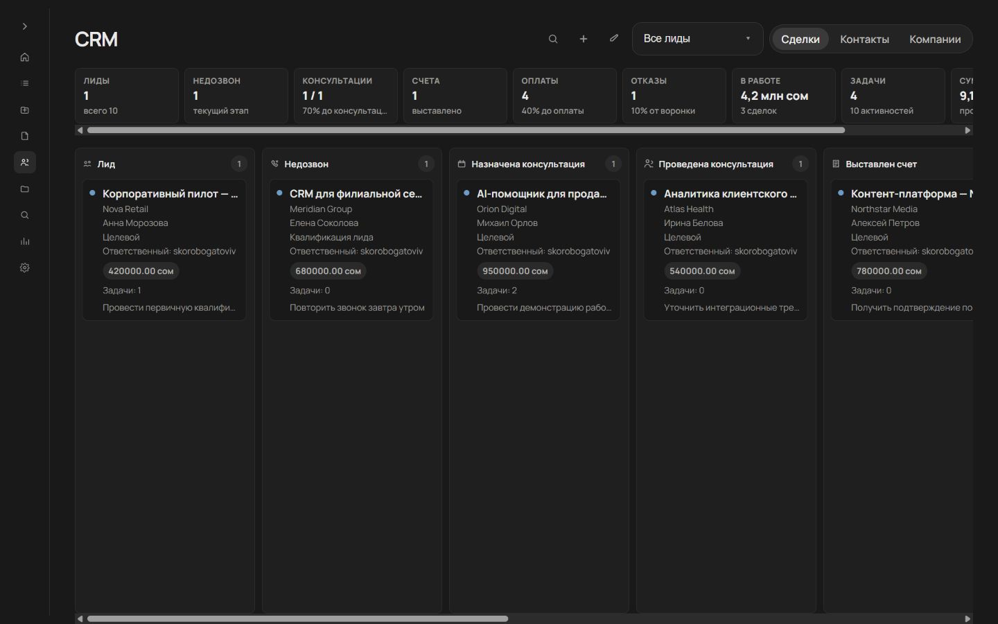This screenshot has width=998, height=624.
Task: Click the "Выставлен счет" column invoice icon
Action: click(x=836, y=164)
